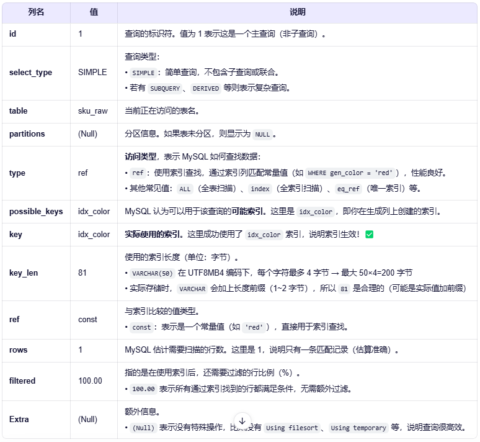Click the 列名 column header
This screenshot has height=442, width=480.
(36, 12)
